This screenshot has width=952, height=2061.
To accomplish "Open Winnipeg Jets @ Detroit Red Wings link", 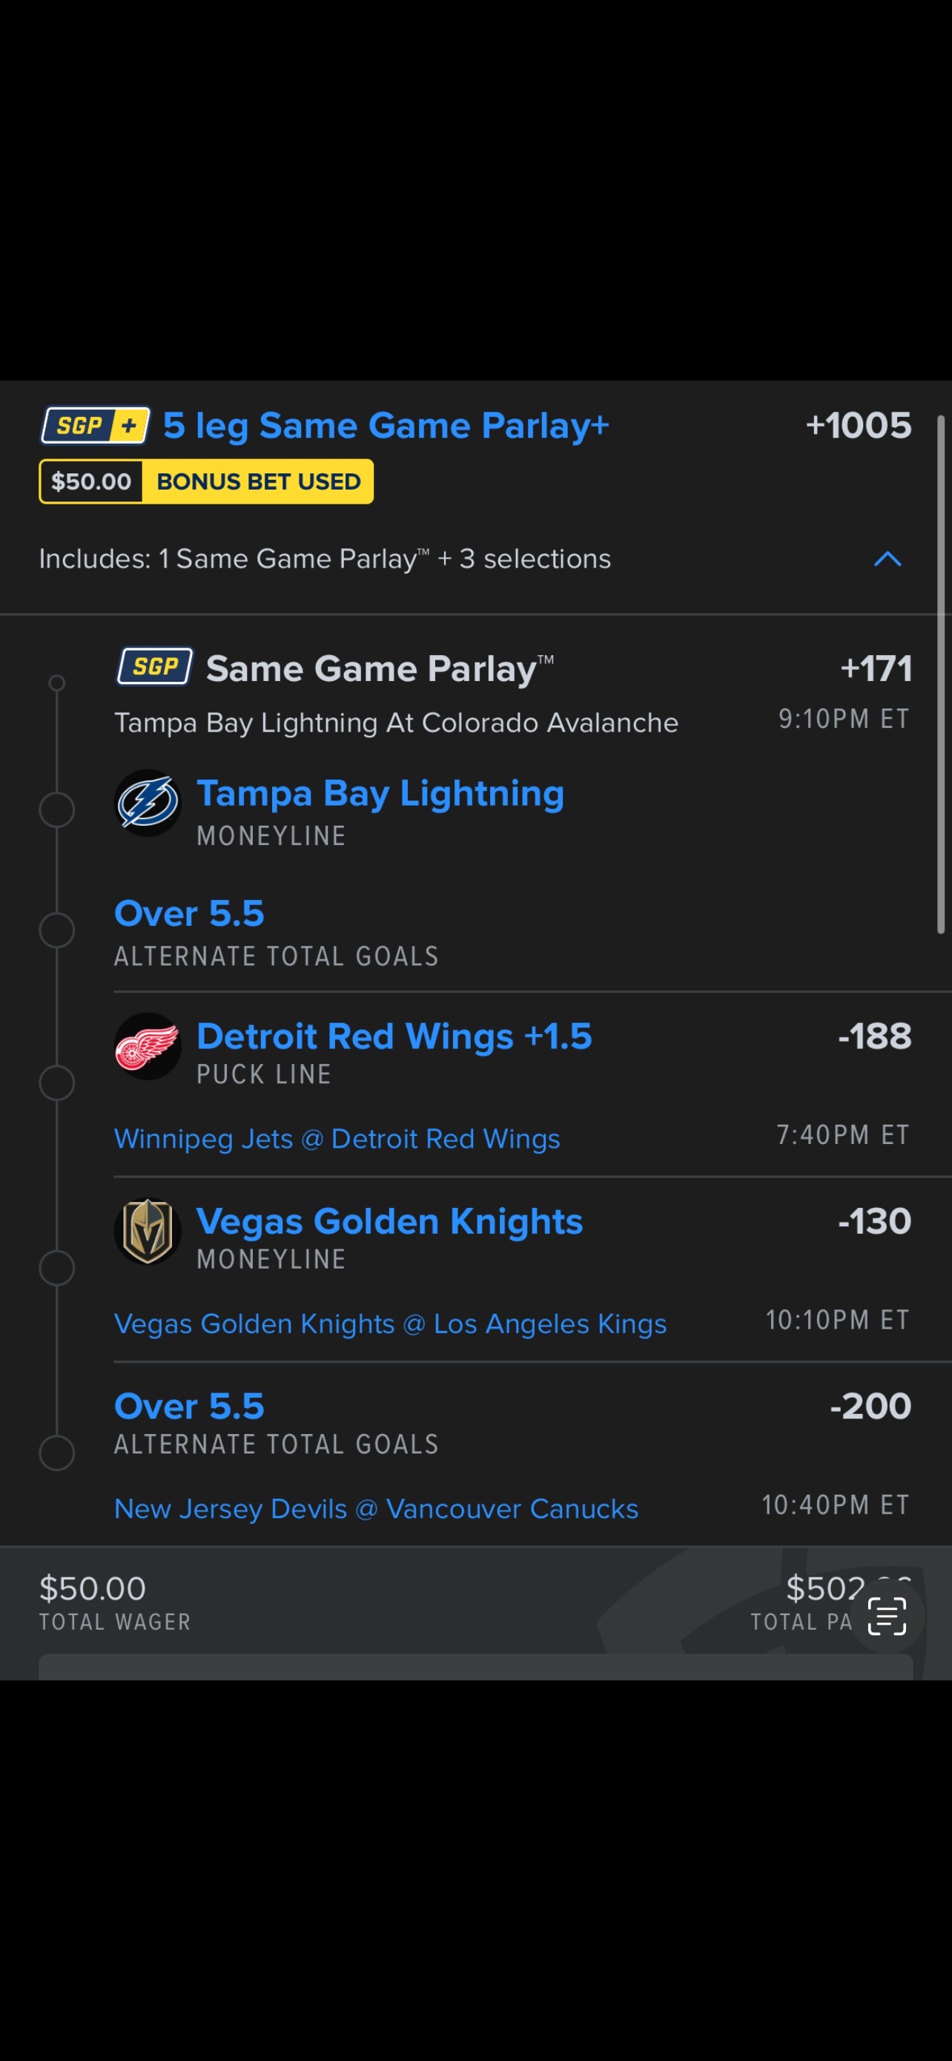I will [337, 1139].
